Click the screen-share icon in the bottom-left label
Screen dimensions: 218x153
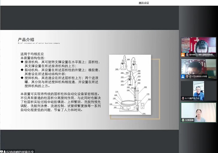point(1,152)
